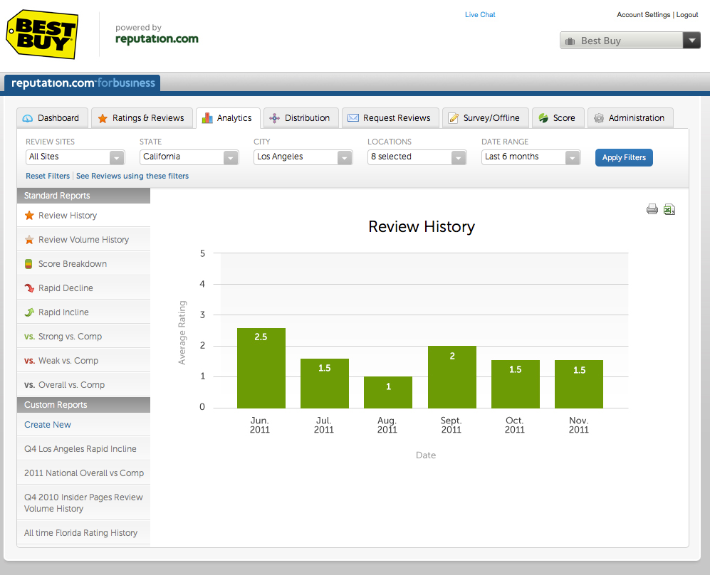Click the Review History star icon

pyautogui.click(x=29, y=216)
